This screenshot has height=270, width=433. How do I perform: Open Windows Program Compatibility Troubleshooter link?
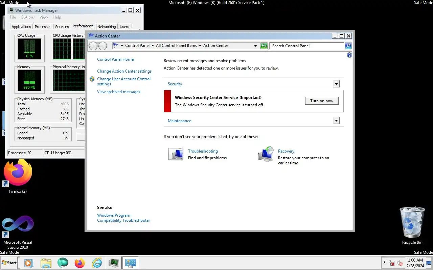[123, 218]
